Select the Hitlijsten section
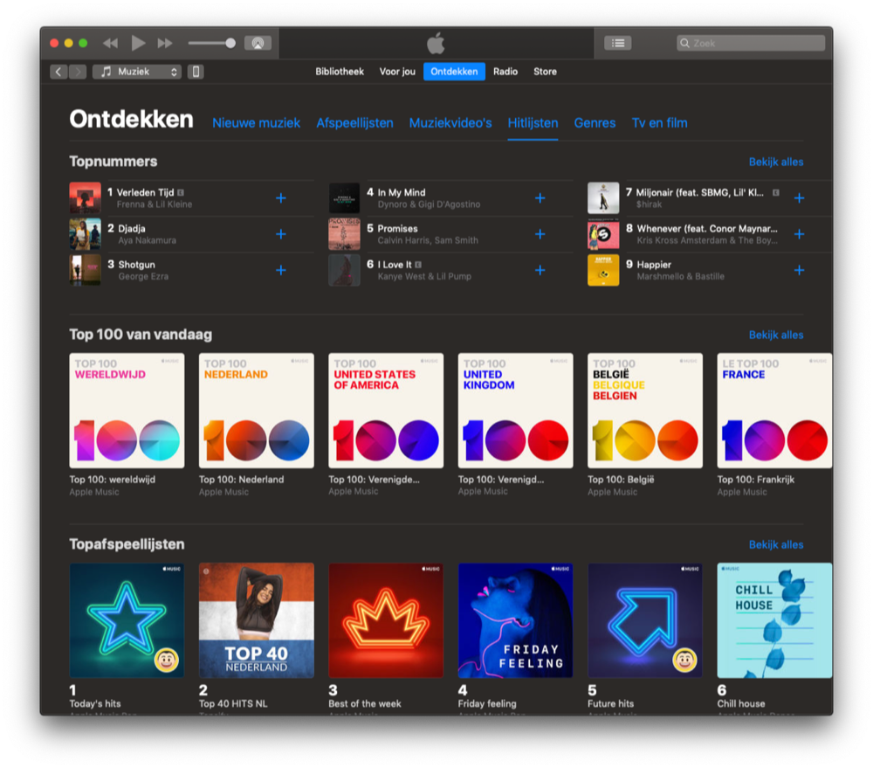This screenshot has width=873, height=768. pos(533,123)
